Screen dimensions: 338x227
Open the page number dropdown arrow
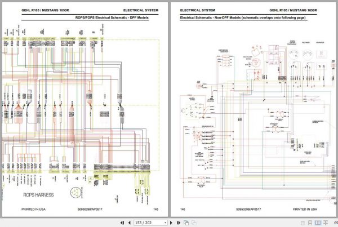click(165, 222)
